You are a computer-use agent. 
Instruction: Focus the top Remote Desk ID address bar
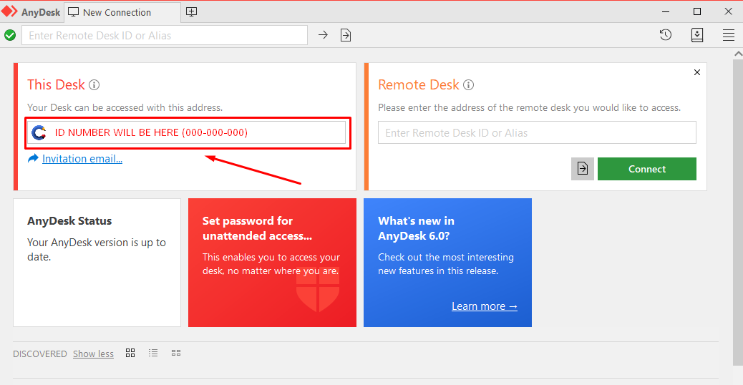coord(165,36)
